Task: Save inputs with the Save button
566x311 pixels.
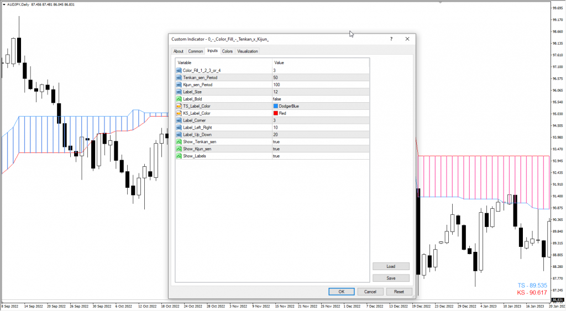Action: coord(391,278)
